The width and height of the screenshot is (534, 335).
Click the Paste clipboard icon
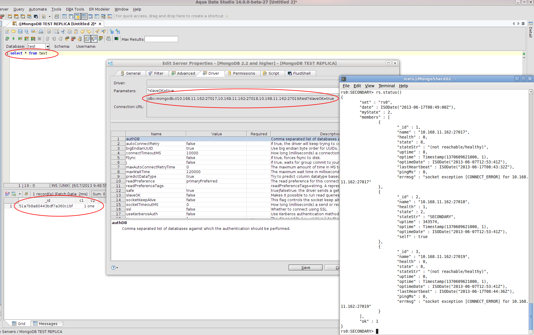click(76, 31)
